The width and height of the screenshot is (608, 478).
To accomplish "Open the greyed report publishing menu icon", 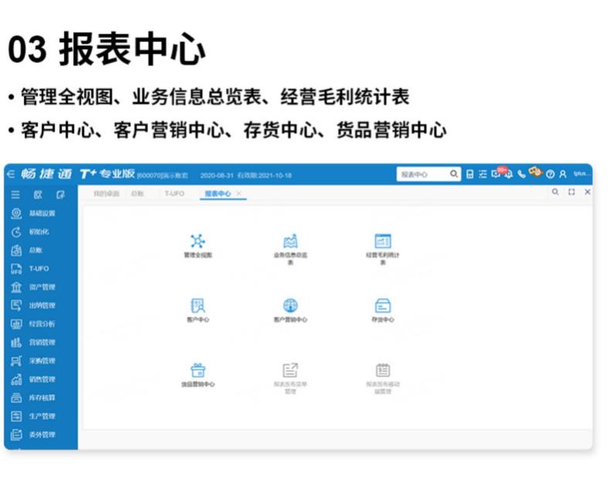I will point(290,370).
